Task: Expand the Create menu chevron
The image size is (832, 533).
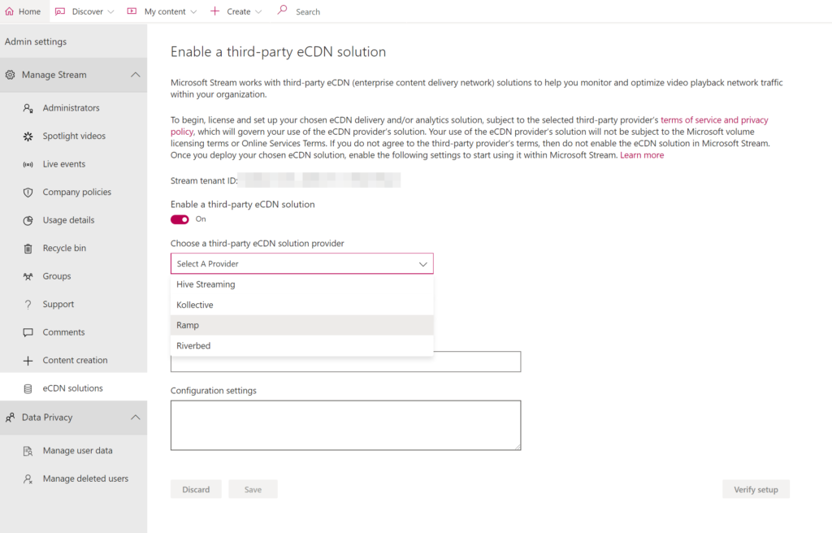Action: 258,11
